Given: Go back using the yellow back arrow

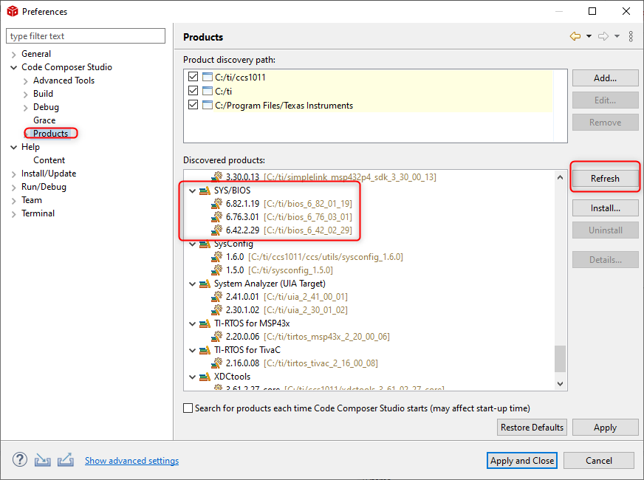Looking at the screenshot, I should (575, 36).
